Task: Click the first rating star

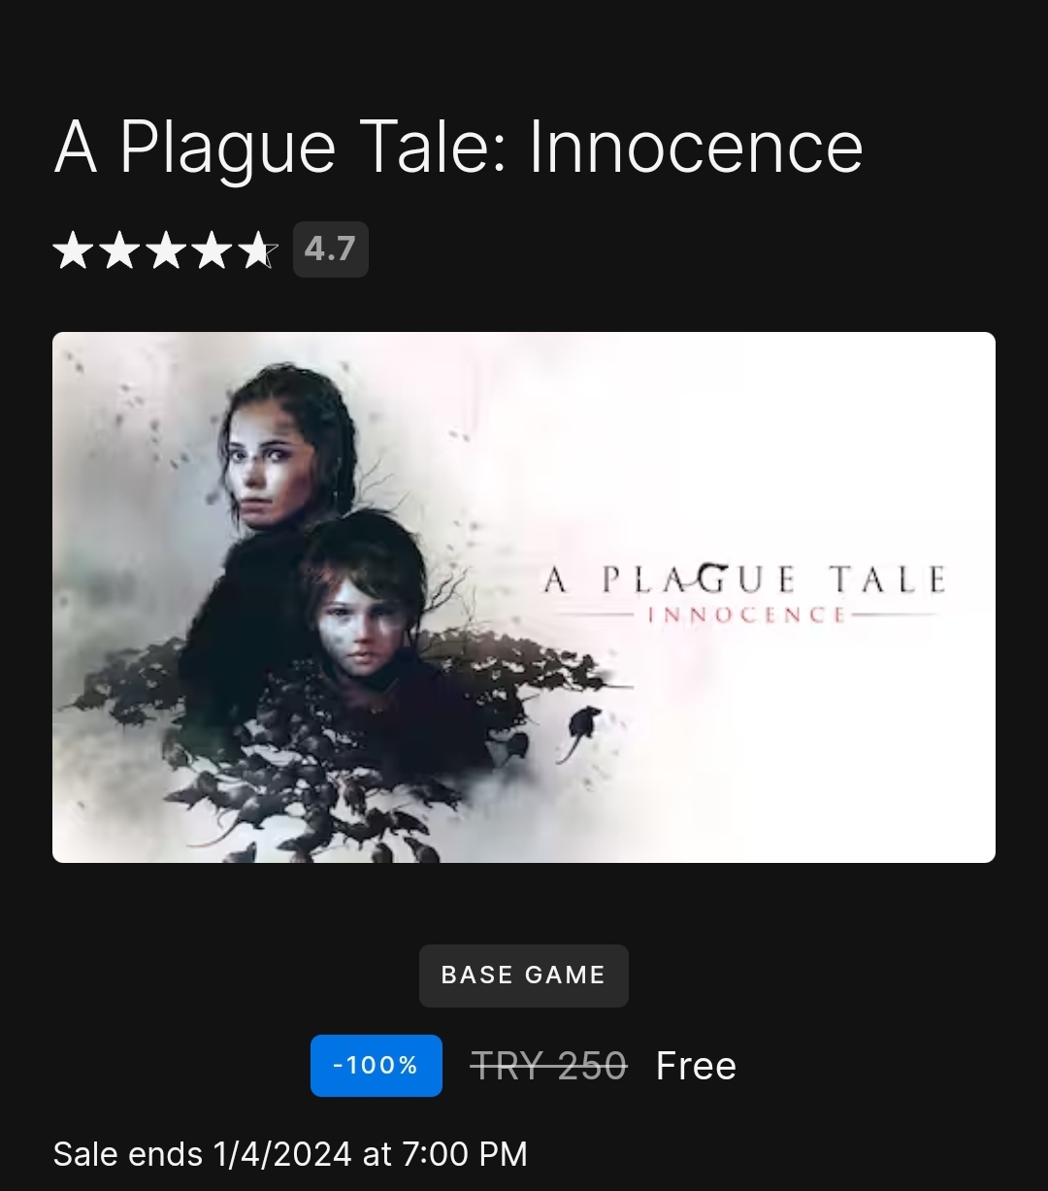Action: click(74, 250)
